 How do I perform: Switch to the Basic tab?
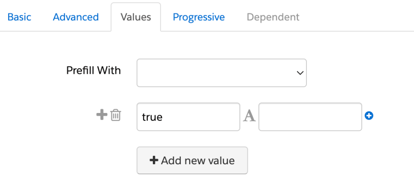[19, 17]
